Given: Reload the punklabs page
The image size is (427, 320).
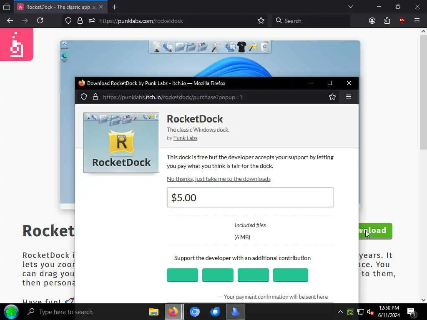Looking at the screenshot, I should [x=40, y=21].
